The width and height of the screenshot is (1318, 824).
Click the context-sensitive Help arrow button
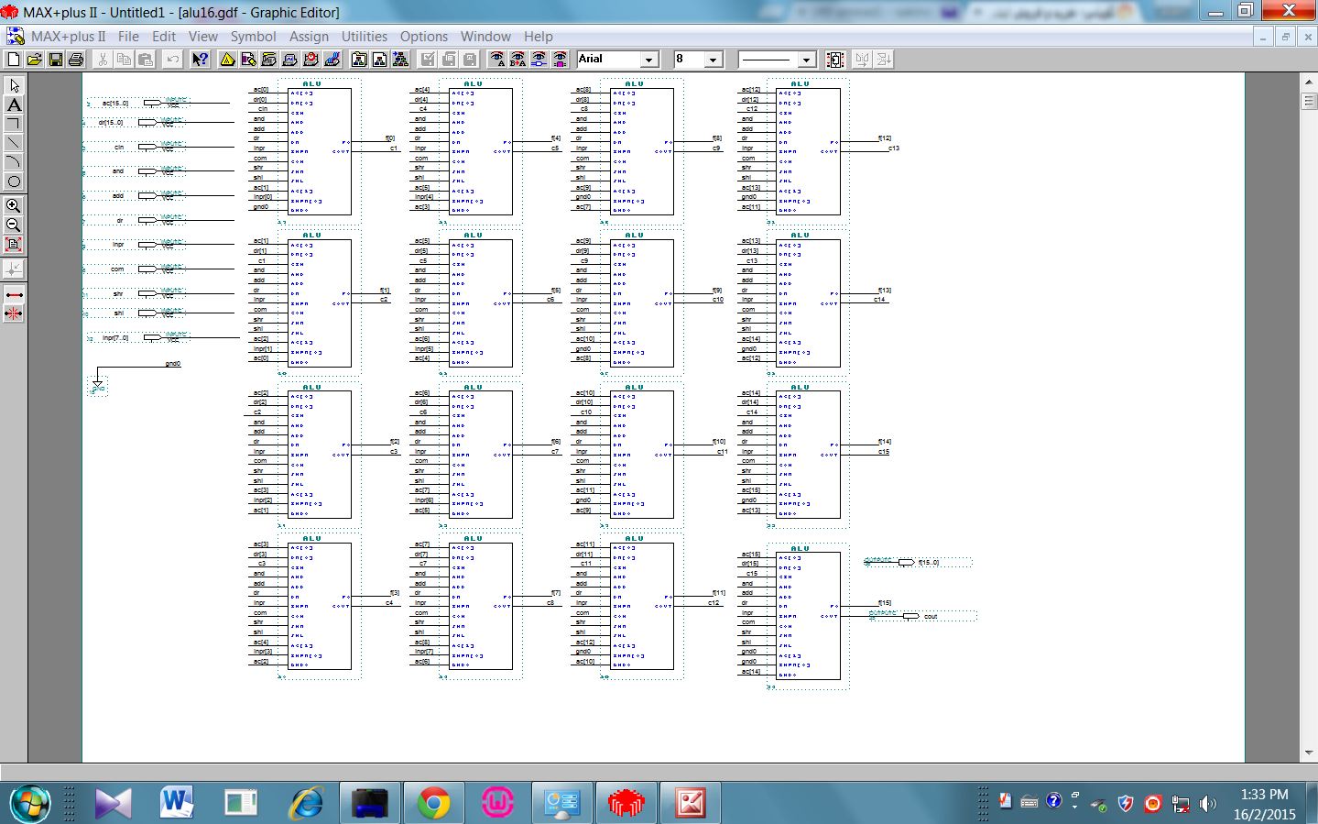[x=200, y=60]
